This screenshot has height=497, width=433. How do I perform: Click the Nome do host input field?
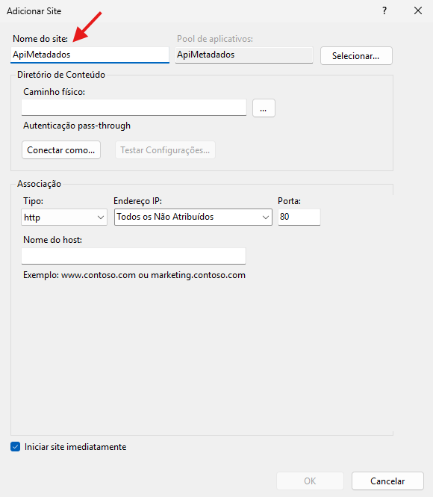pos(134,256)
